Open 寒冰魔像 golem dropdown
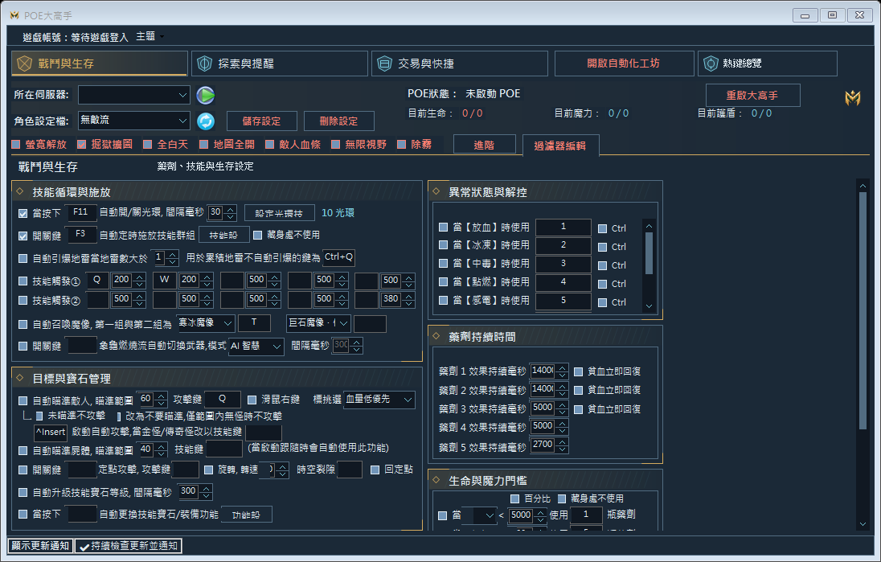The width and height of the screenshot is (881, 562). tap(205, 323)
